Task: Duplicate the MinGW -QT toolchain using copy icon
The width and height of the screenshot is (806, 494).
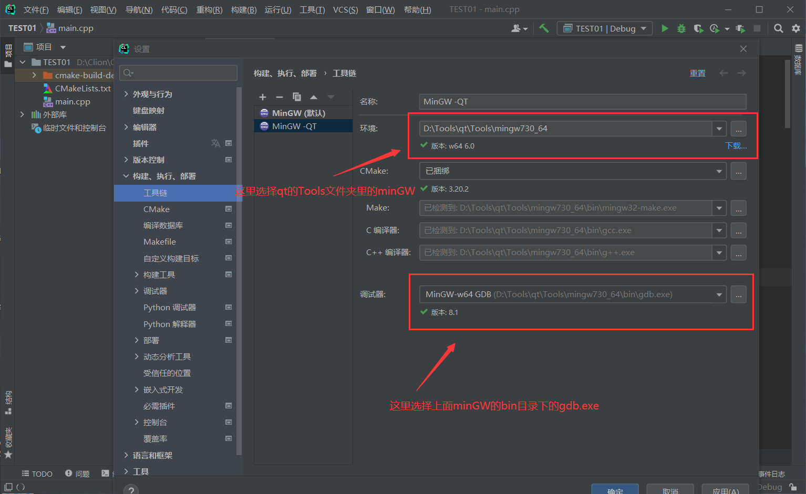Action: 297,97
